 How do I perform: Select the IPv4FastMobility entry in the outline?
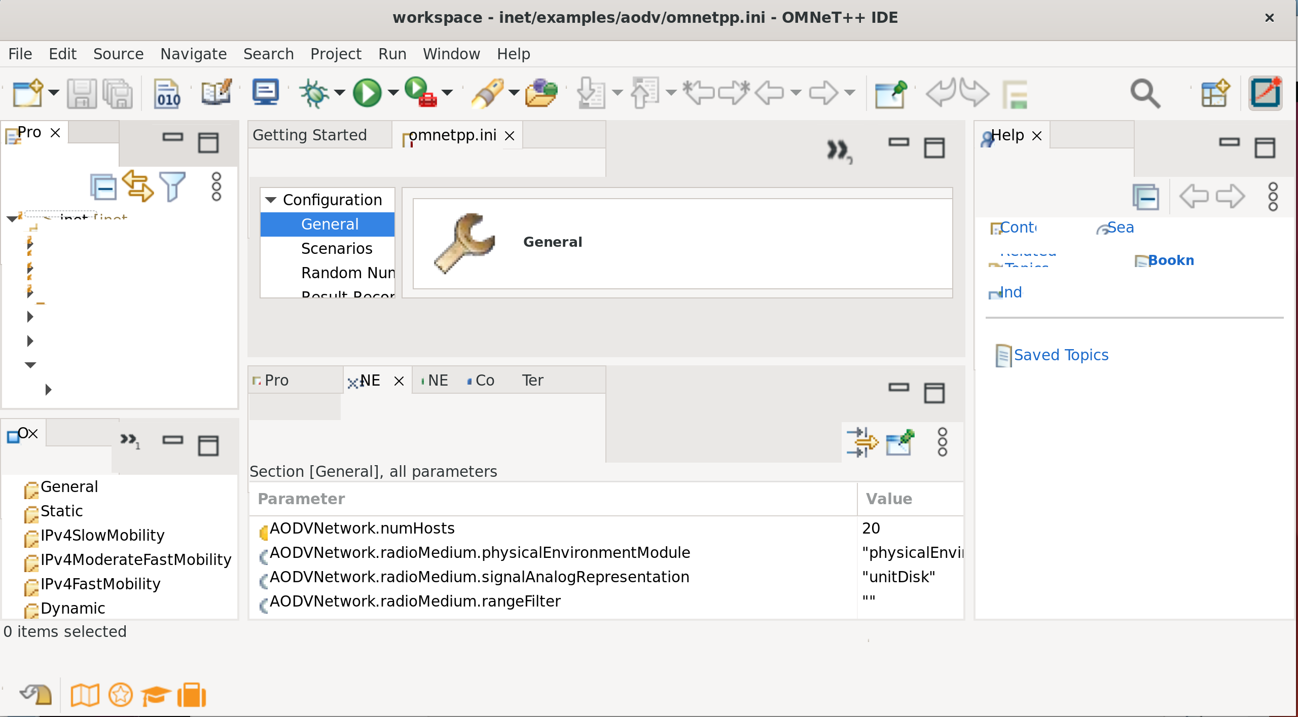100,584
